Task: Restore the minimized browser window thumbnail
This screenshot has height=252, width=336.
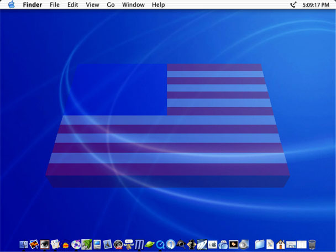Action: coord(291,245)
